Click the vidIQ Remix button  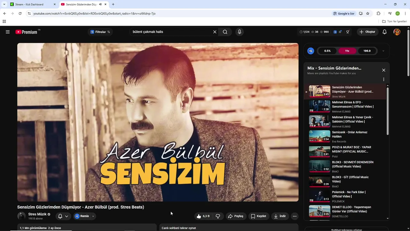click(x=82, y=216)
